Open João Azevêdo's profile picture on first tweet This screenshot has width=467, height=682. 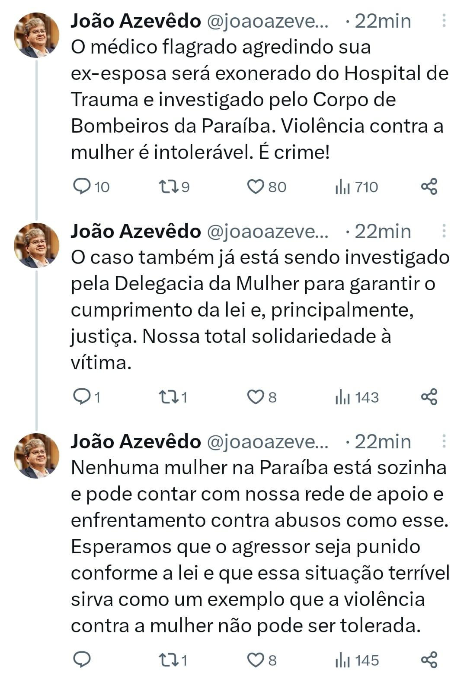(x=36, y=35)
